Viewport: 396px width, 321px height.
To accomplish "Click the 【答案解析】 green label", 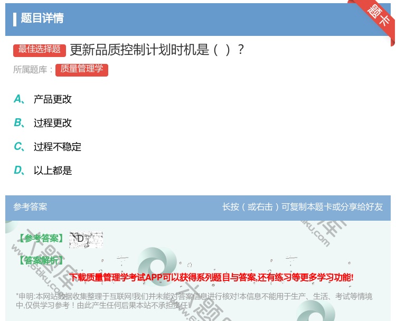I will 41,260.
